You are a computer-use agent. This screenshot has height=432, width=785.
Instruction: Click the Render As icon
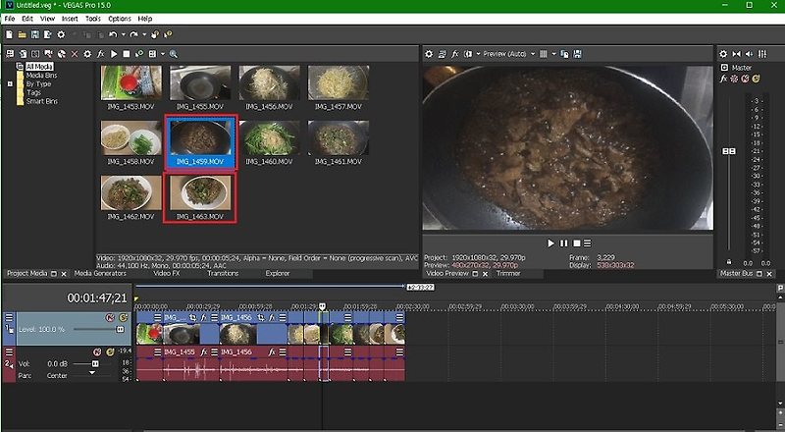pyautogui.click(x=47, y=34)
